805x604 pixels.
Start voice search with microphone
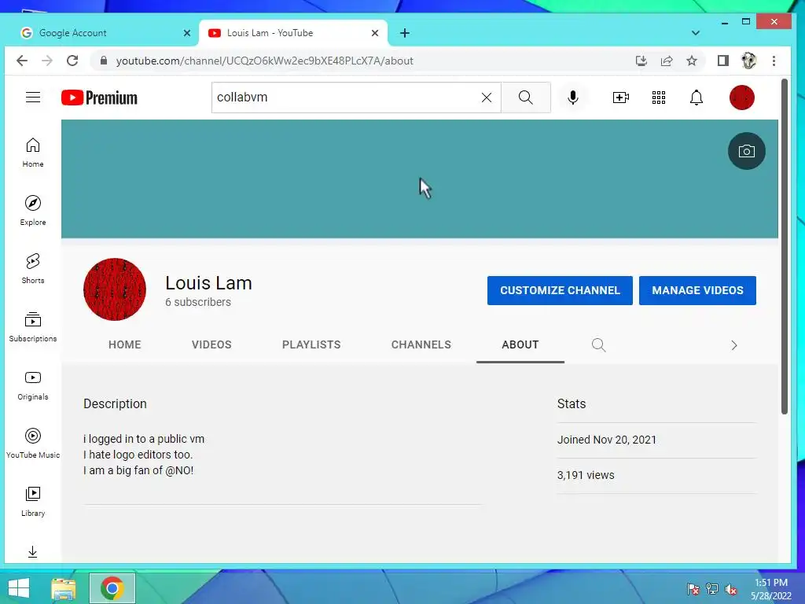coord(573,97)
